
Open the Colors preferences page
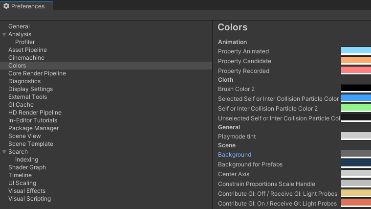[17, 66]
